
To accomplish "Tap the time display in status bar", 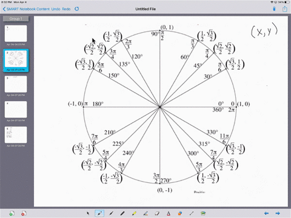I will point(7,2).
